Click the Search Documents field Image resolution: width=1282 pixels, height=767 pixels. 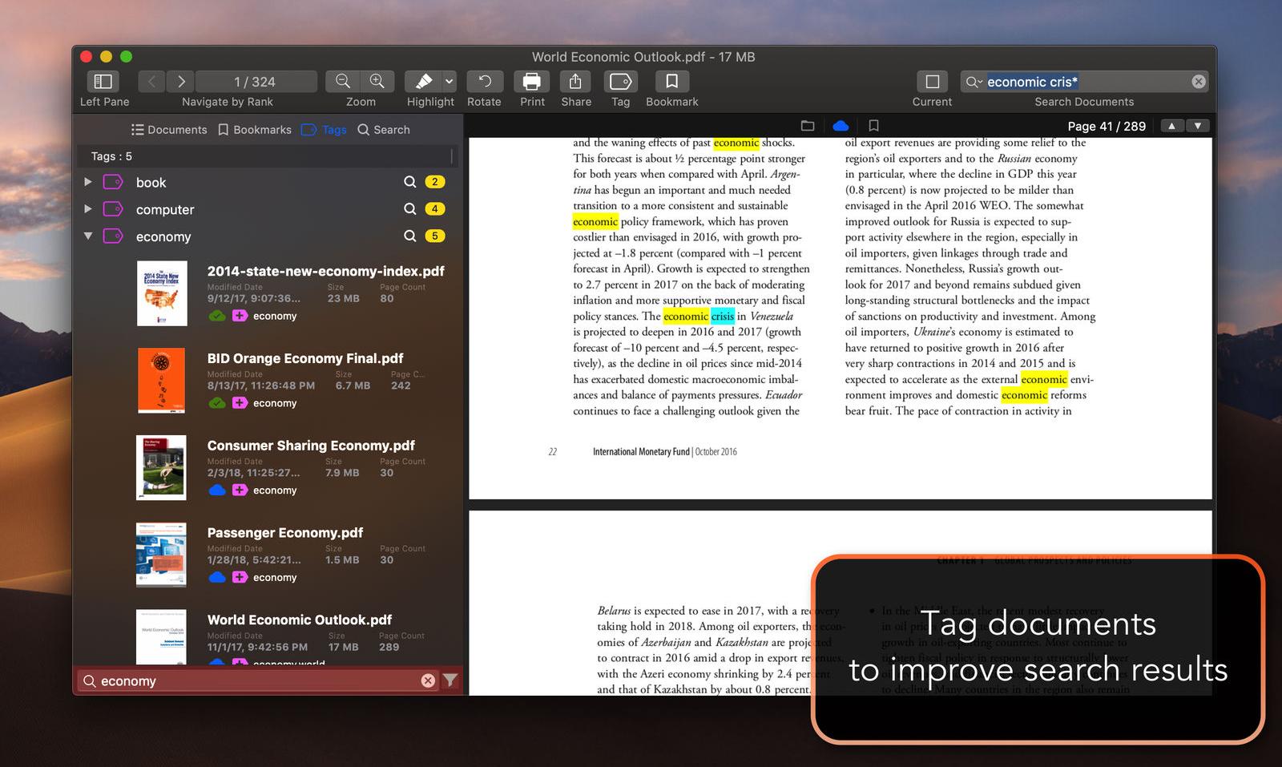(1084, 81)
